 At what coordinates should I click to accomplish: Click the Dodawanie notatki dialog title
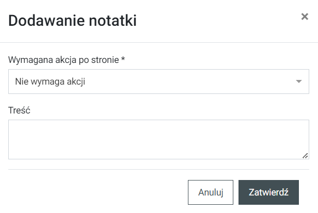coord(73,21)
